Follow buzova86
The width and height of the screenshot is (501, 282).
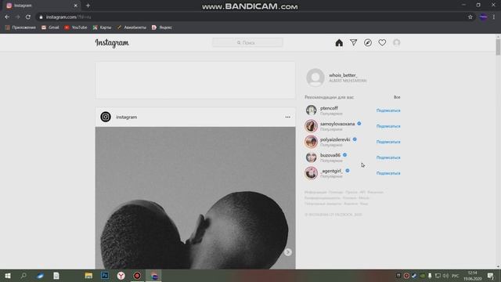click(x=388, y=157)
